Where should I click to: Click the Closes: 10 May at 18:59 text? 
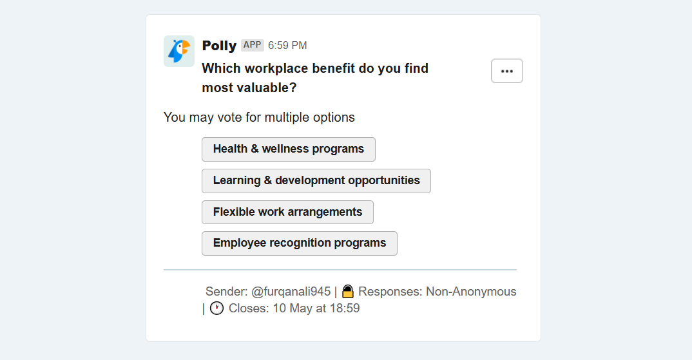coord(294,308)
